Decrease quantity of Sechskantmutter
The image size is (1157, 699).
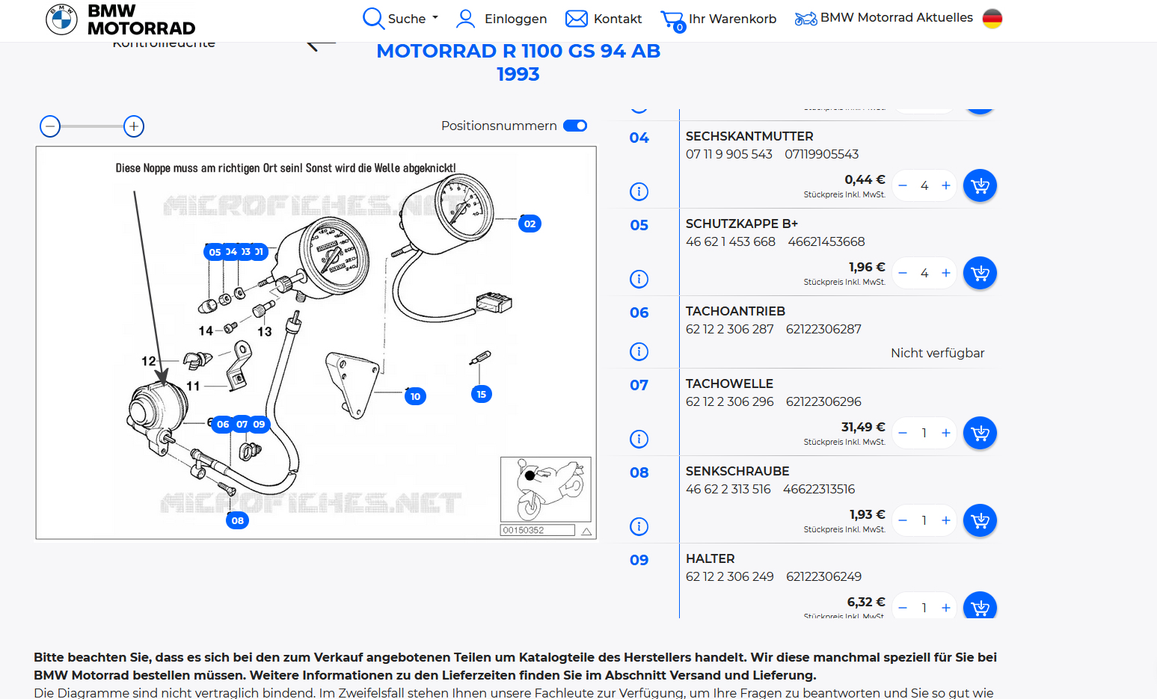[903, 185]
